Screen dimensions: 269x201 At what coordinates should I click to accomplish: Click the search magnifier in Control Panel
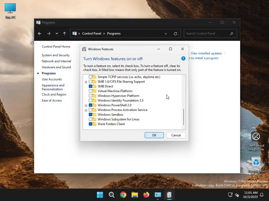[x=231, y=33]
